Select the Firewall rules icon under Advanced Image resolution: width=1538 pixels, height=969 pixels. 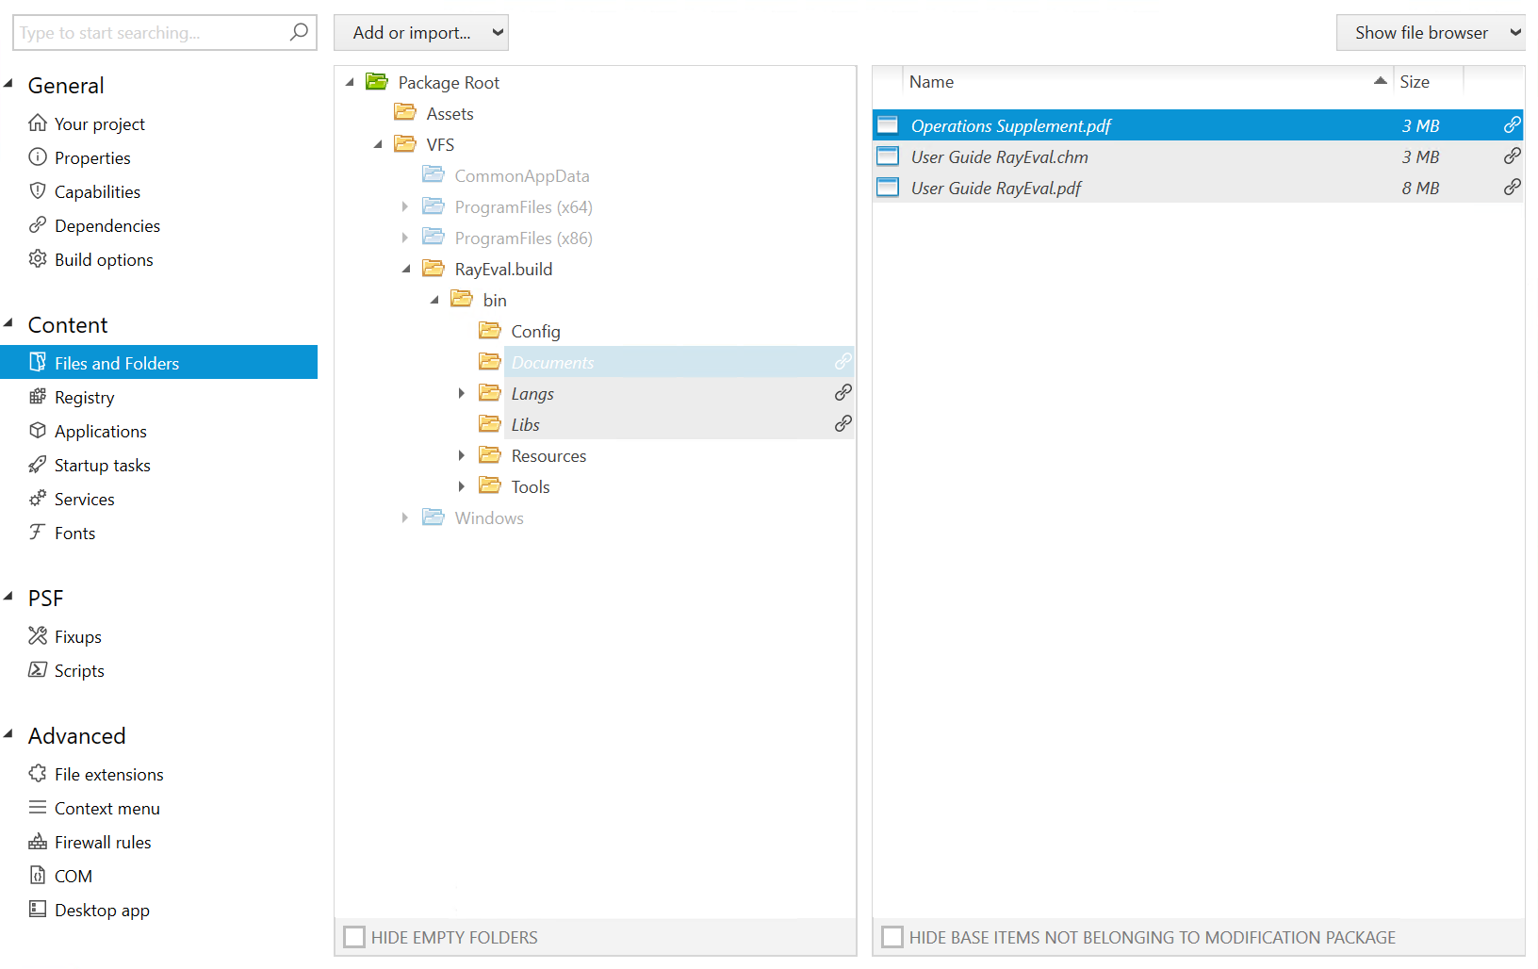pyautogui.click(x=38, y=842)
